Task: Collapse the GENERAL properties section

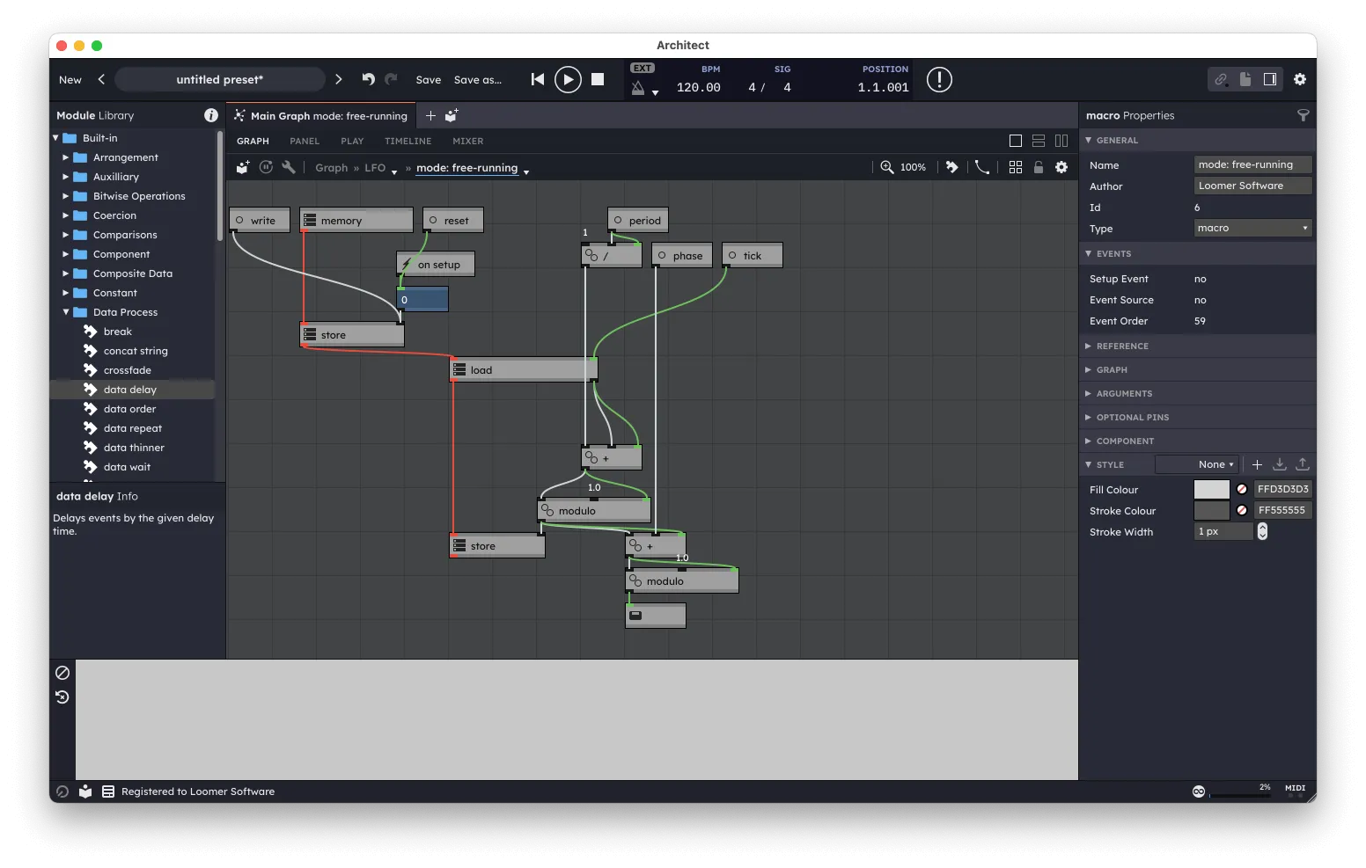Action: (1089, 141)
